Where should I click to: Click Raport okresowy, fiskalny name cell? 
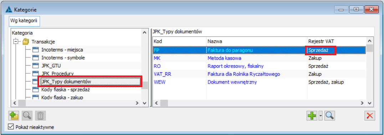(x=257, y=66)
